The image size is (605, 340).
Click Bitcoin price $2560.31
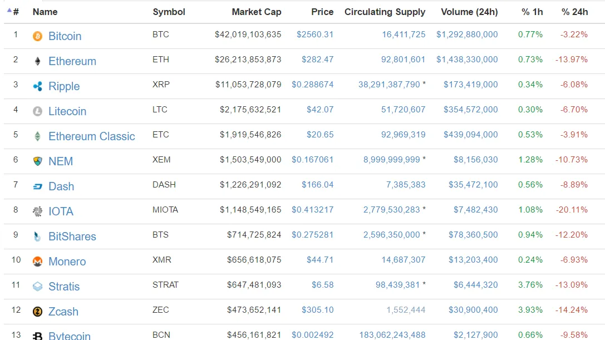[315, 35]
